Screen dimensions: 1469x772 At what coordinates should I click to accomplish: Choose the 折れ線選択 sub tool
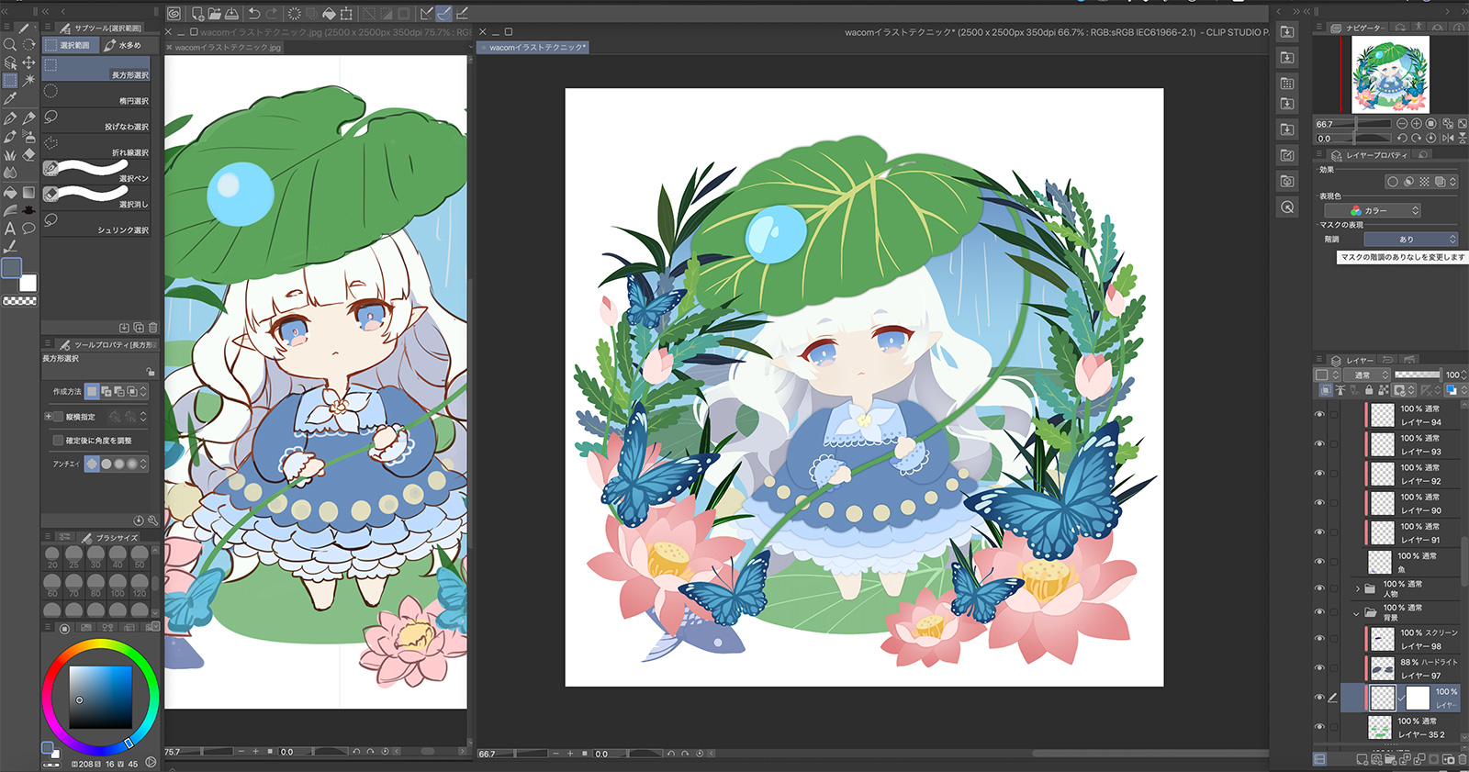coord(95,146)
